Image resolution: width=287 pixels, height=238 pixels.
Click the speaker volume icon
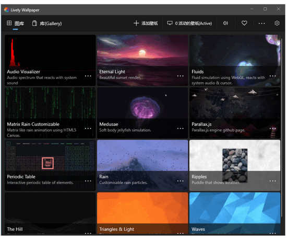point(225,23)
